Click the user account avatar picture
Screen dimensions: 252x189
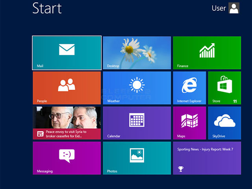[234, 8]
